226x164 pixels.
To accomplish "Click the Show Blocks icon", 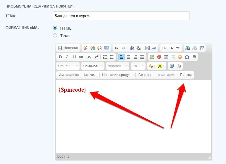I will (x=179, y=66).
